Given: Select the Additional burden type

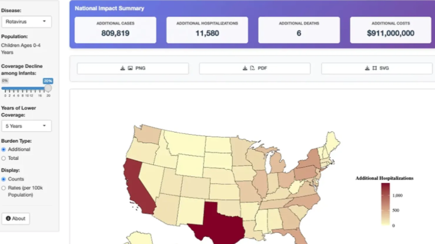Looking at the screenshot, I should click(x=4, y=149).
